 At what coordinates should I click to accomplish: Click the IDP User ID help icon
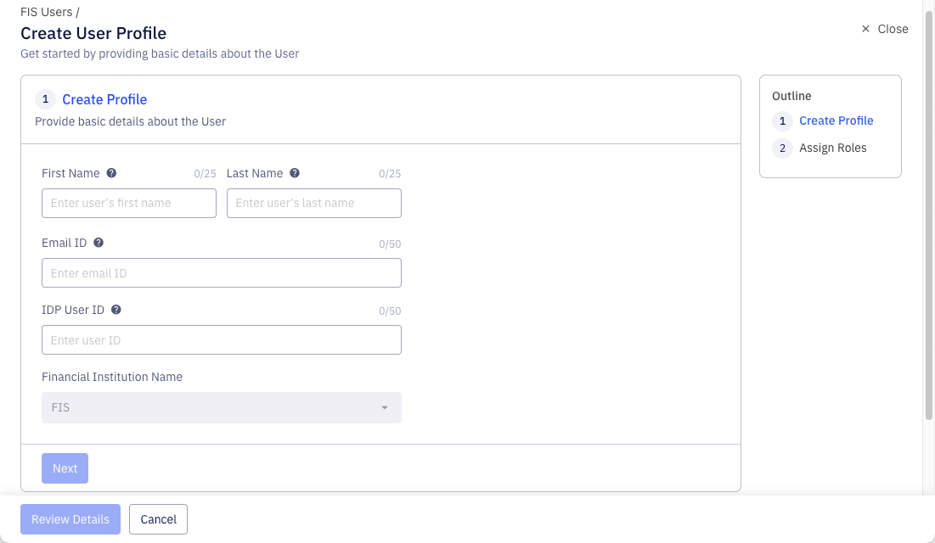tap(117, 310)
